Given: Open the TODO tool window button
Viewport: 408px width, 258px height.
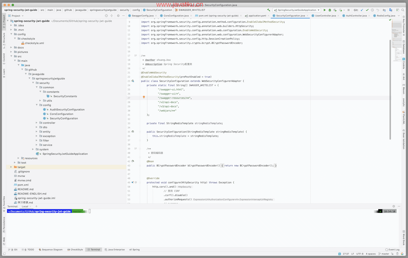Looking at the screenshot, I should coord(28,250).
